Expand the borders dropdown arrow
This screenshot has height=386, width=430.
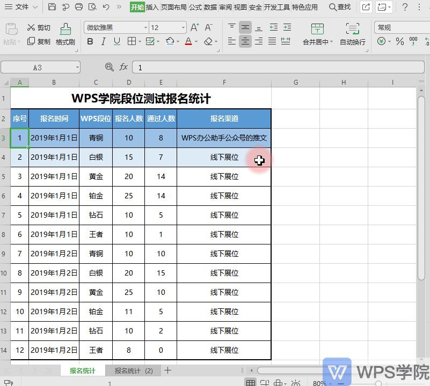pyautogui.click(x=140, y=42)
